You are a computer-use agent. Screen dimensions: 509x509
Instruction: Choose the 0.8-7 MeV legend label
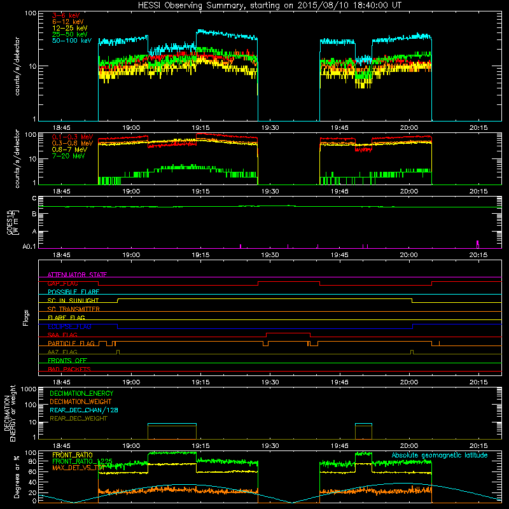pyautogui.click(x=69, y=150)
